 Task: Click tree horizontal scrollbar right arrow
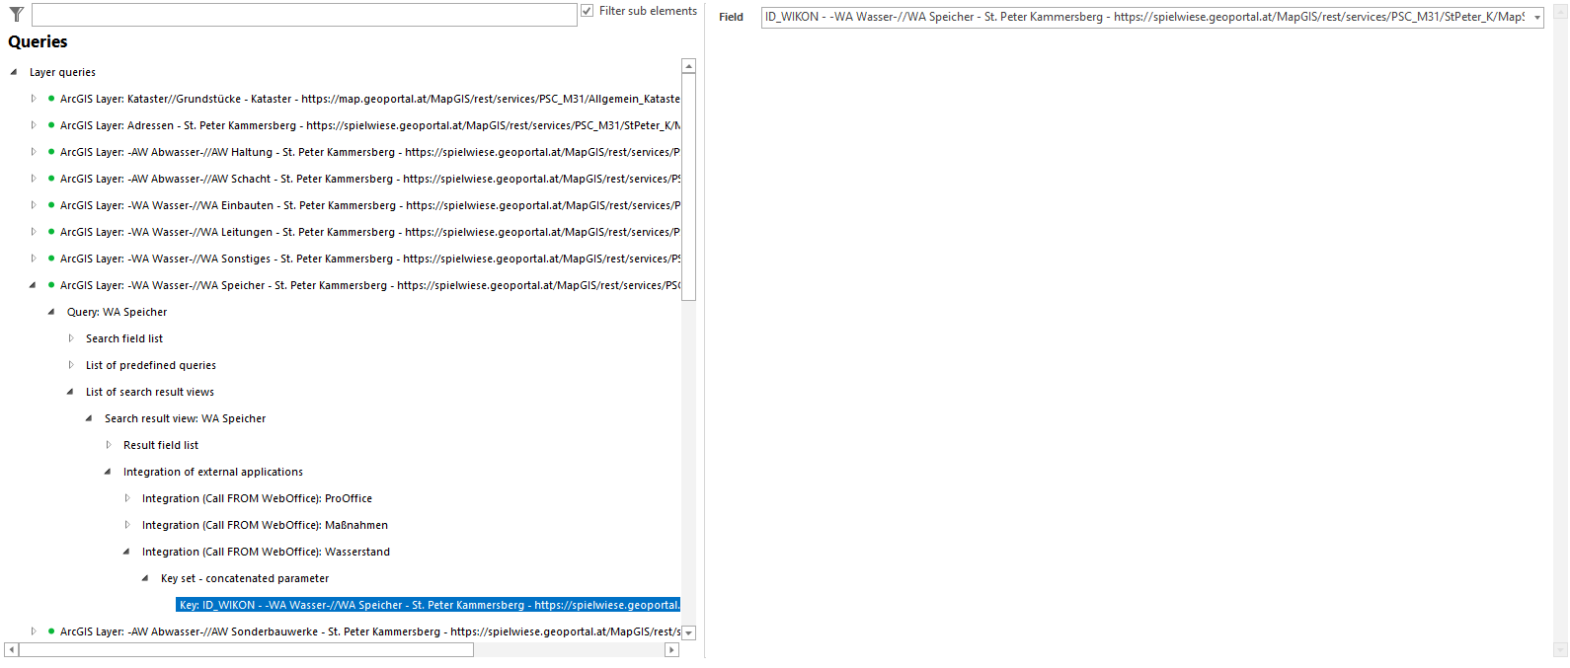tap(671, 649)
